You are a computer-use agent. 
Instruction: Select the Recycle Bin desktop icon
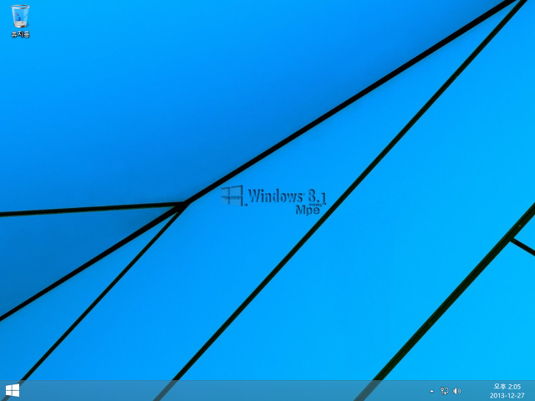coord(20,20)
